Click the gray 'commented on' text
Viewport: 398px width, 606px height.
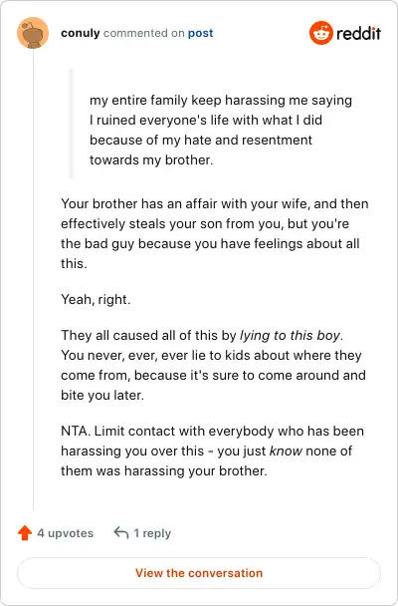144,33
